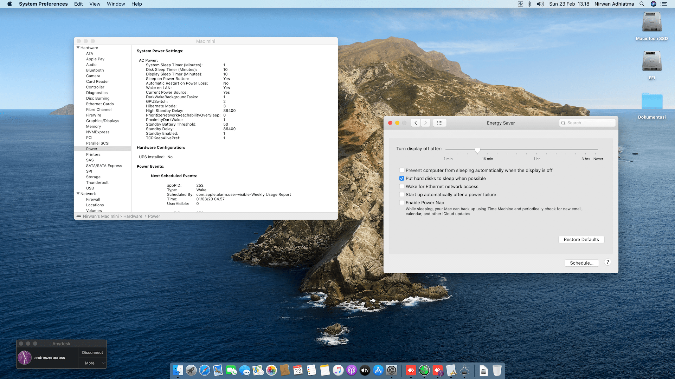
Task: Enable Start up automatically after a power failure
Action: 402,194
